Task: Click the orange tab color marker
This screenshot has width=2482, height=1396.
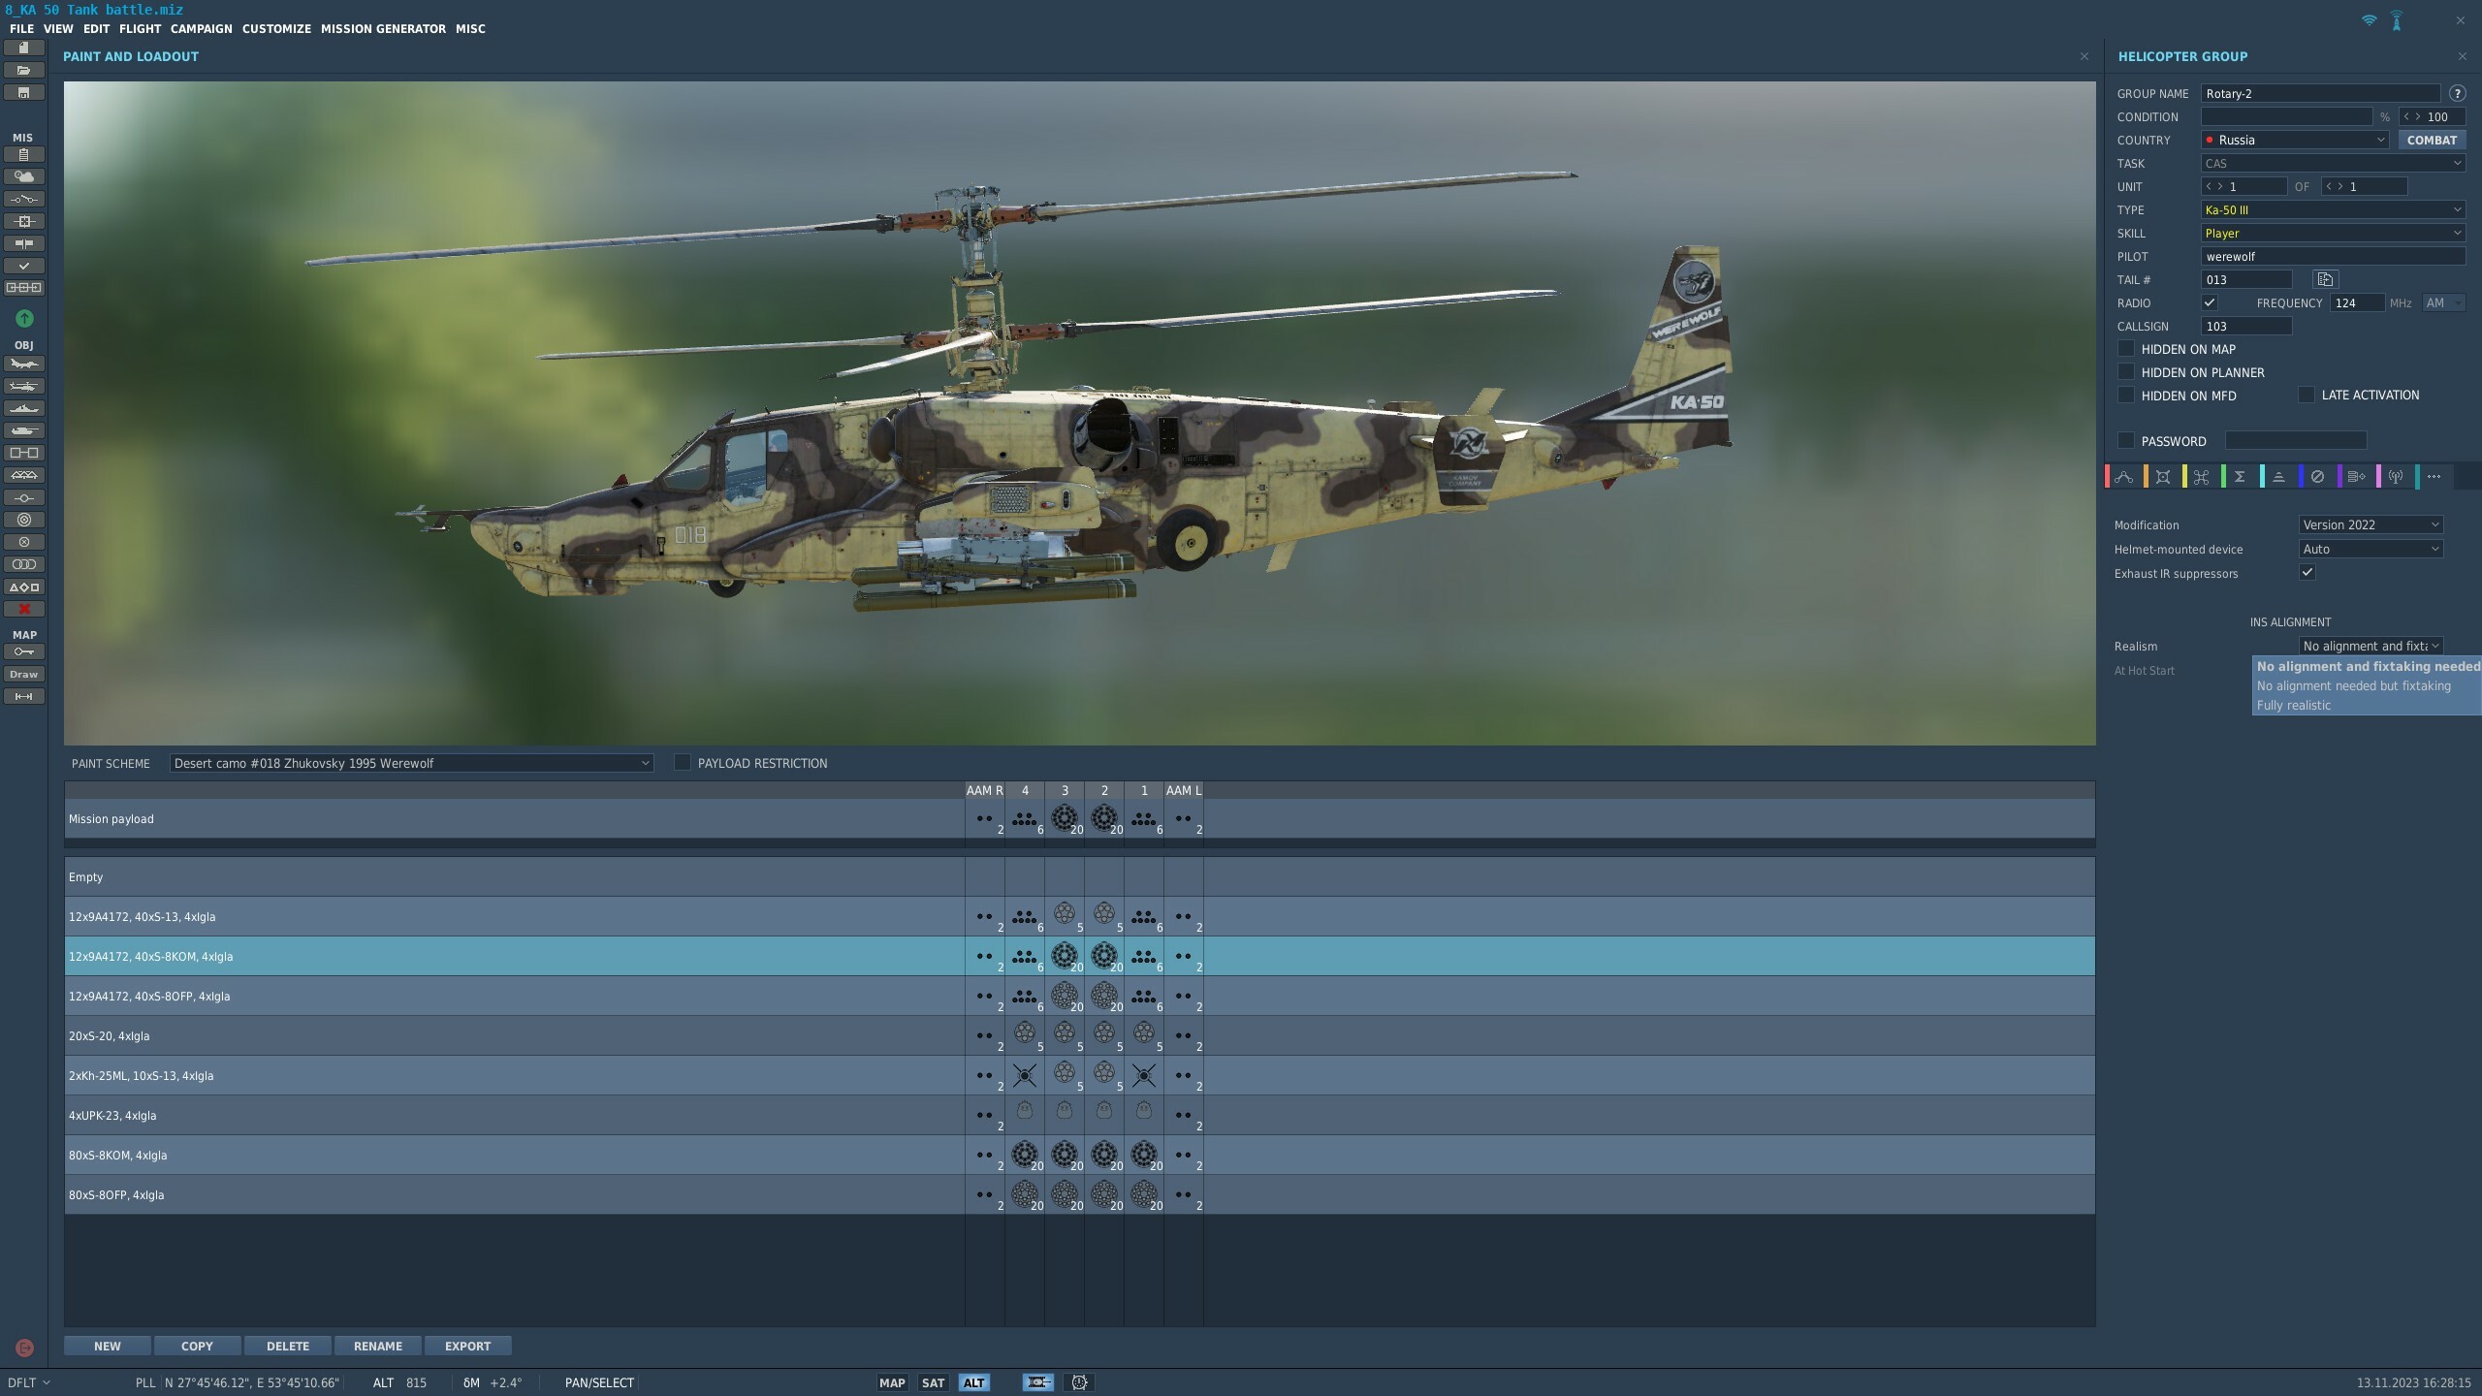Action: tap(2146, 476)
